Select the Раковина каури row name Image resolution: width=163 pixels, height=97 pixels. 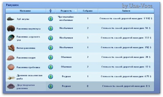tap(26, 58)
